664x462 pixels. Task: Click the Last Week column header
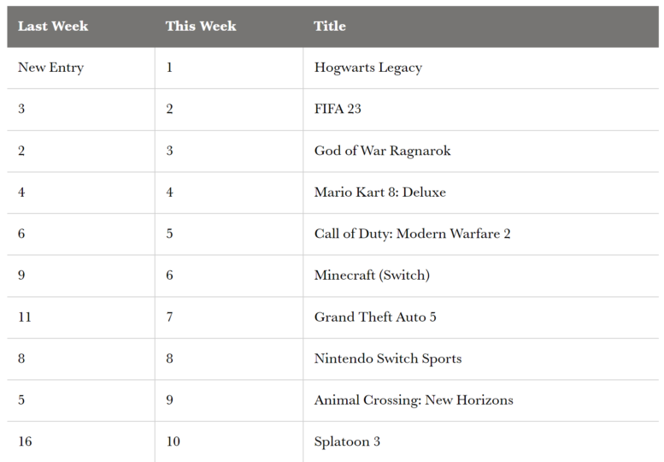53,27
